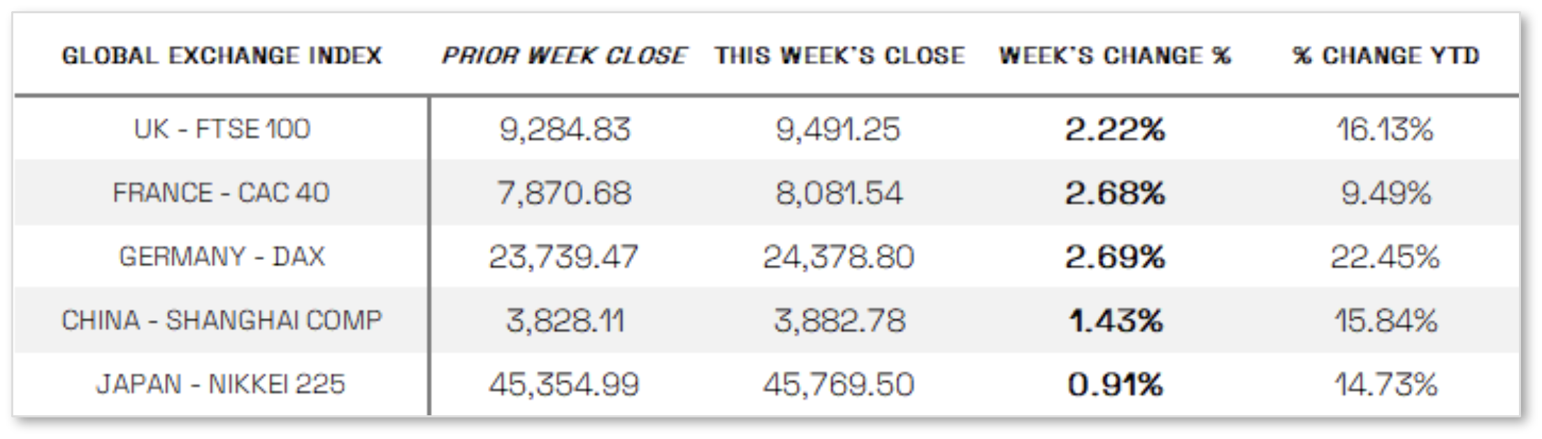
Task: Click the Week's Change % header
Action: (x=1115, y=56)
